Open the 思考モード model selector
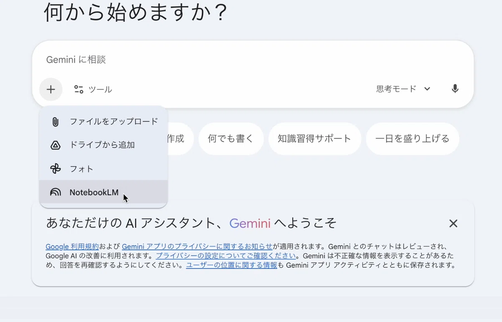This screenshot has width=502, height=322. [x=403, y=89]
